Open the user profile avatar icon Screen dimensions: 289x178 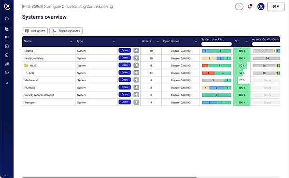pyautogui.click(x=261, y=7)
